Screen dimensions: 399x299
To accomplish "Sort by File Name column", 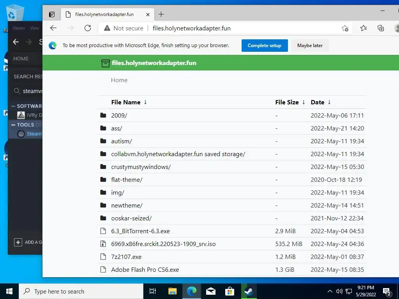I will 129,102.
